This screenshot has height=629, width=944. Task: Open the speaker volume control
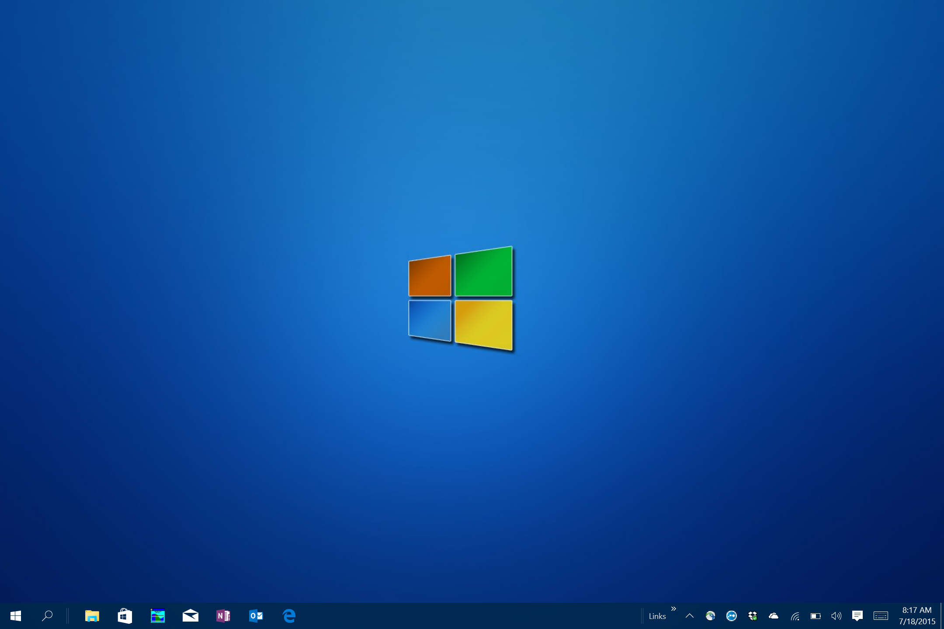[x=836, y=616]
